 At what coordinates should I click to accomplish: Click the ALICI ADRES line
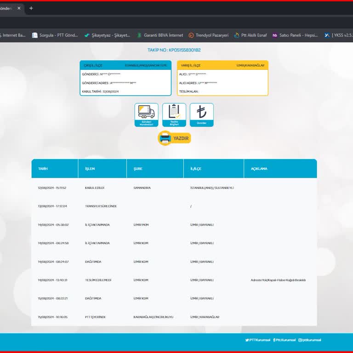pos(198,83)
